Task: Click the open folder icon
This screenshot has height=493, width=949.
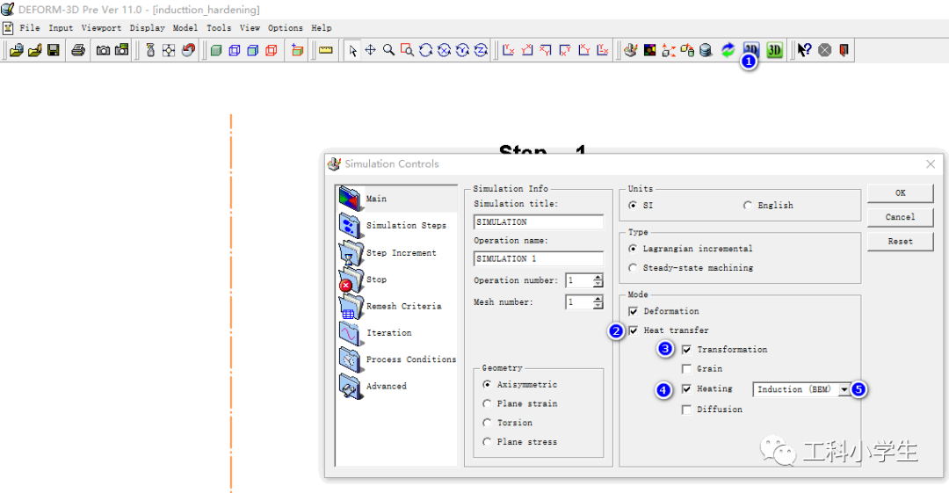Action: 35,50
